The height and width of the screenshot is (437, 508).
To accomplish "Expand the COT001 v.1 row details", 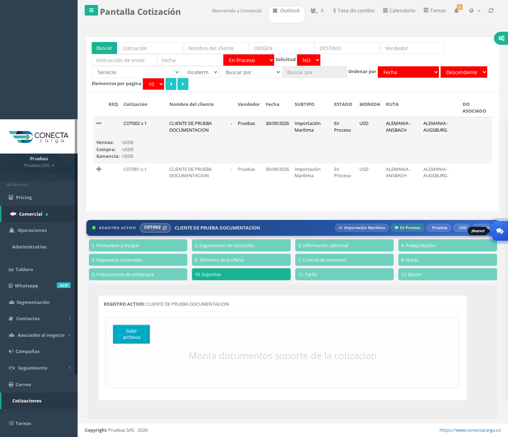I will (x=99, y=169).
